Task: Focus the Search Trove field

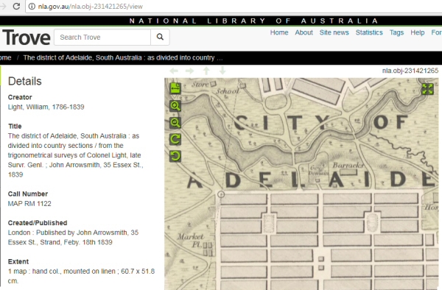Action: point(102,37)
